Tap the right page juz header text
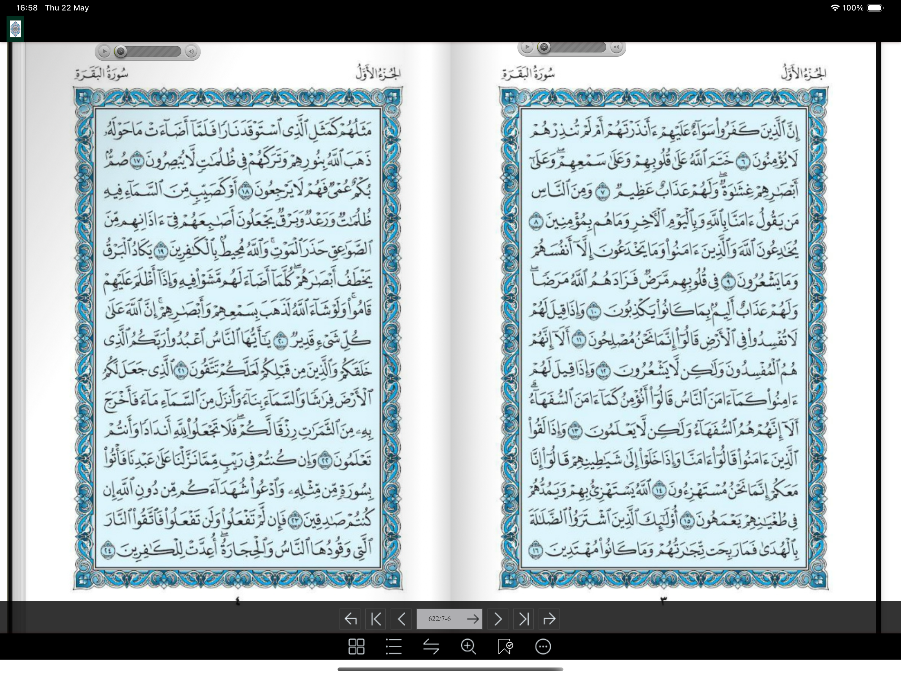Screen dimensions: 901x676 (x=804, y=73)
